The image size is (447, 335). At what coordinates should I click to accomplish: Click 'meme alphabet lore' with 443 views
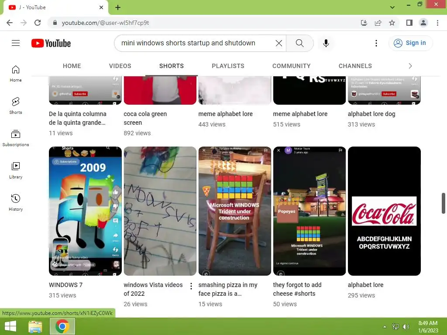coord(226,114)
